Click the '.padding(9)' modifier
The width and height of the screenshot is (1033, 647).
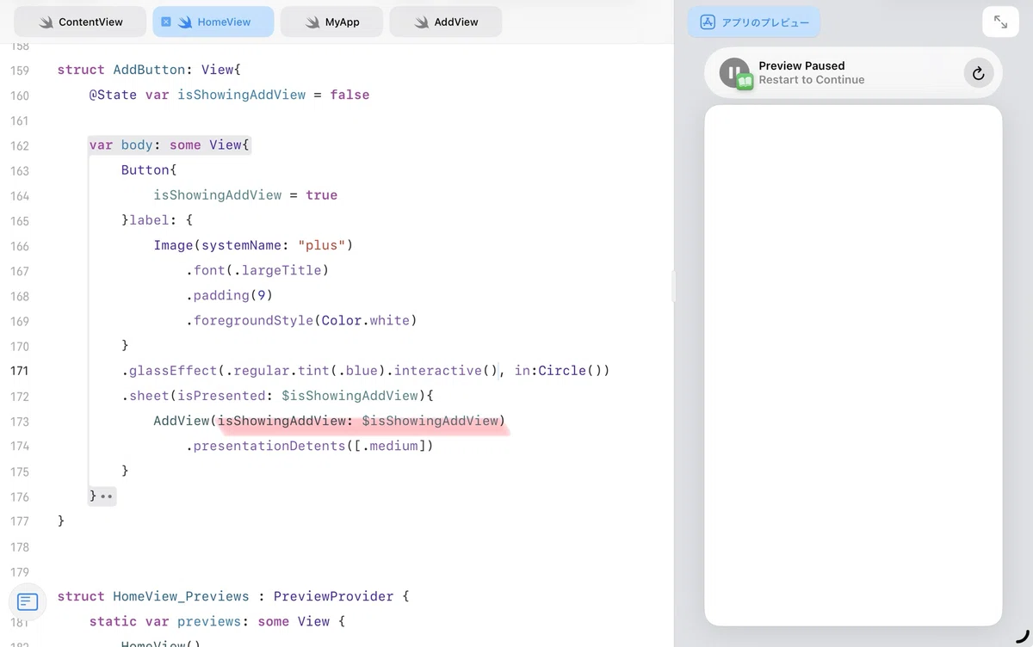pos(230,295)
